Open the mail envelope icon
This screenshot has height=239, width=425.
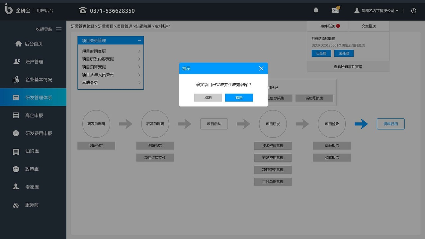[335, 10]
